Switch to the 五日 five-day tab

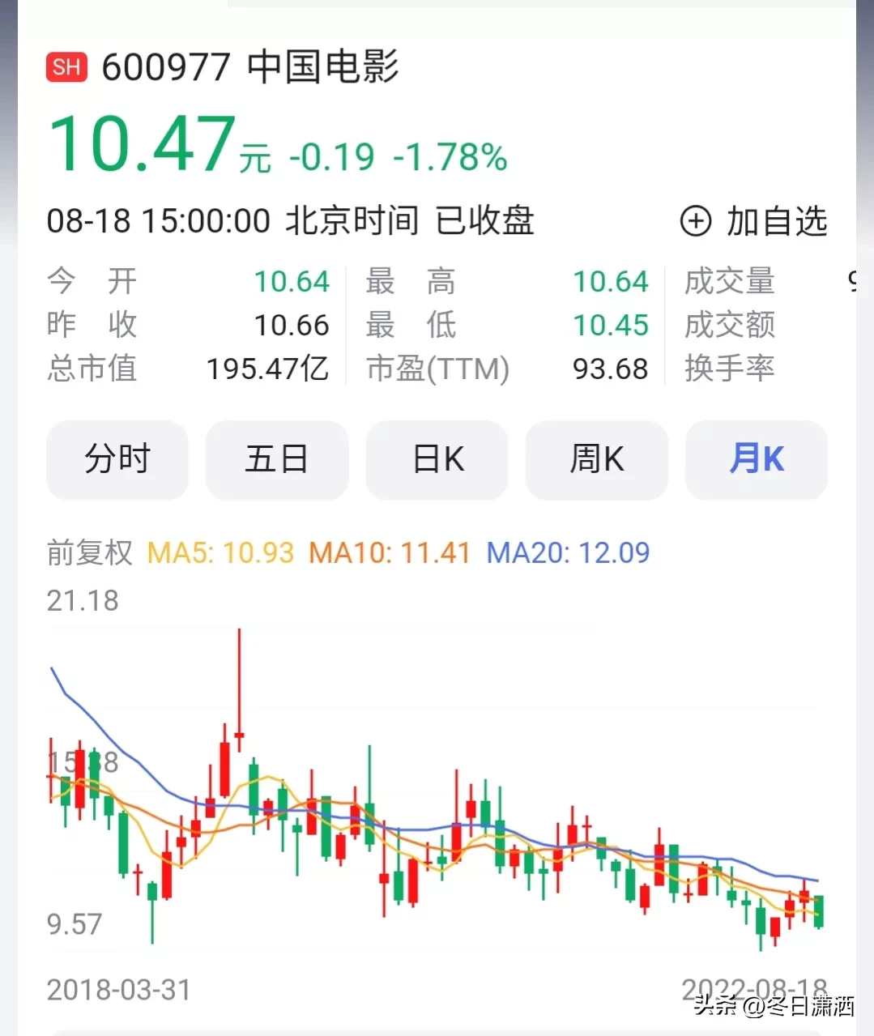click(x=277, y=459)
